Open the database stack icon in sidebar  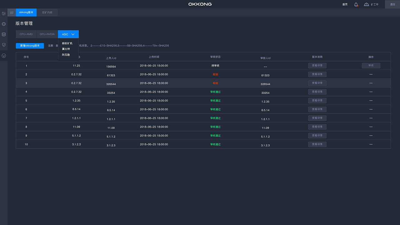tap(4, 34)
